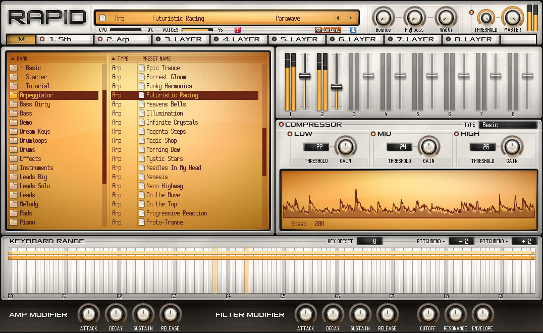The height and width of the screenshot is (333, 543).
Task: Click the master THRESHOLD knob
Action: pyautogui.click(x=486, y=18)
